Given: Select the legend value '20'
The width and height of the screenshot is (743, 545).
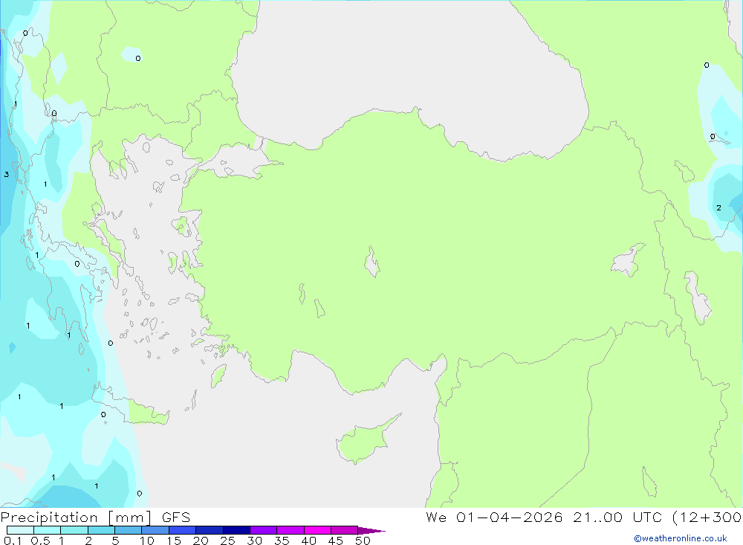Looking at the screenshot, I should tap(201, 541).
